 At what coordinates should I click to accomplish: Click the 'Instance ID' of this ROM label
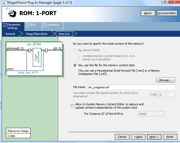pyautogui.click(x=104, y=114)
